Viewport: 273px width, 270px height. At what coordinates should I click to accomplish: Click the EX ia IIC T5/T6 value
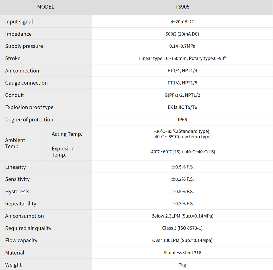[182, 107]
